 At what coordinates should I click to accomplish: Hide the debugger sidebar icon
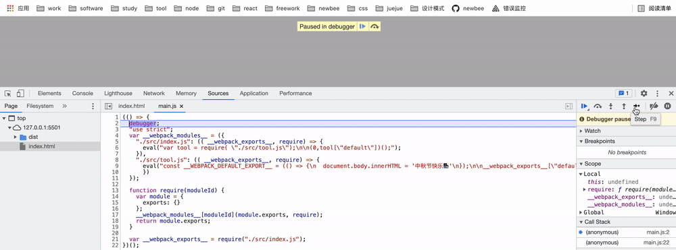pyautogui.click(x=569, y=106)
